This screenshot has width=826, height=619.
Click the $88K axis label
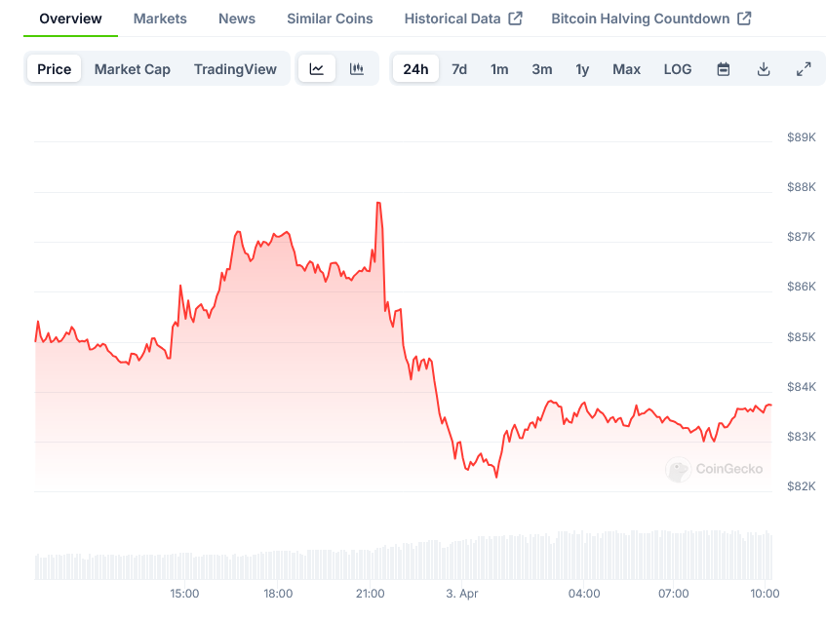802,187
